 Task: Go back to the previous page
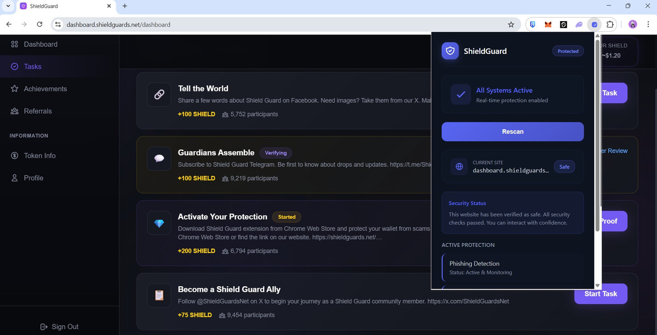(x=9, y=24)
